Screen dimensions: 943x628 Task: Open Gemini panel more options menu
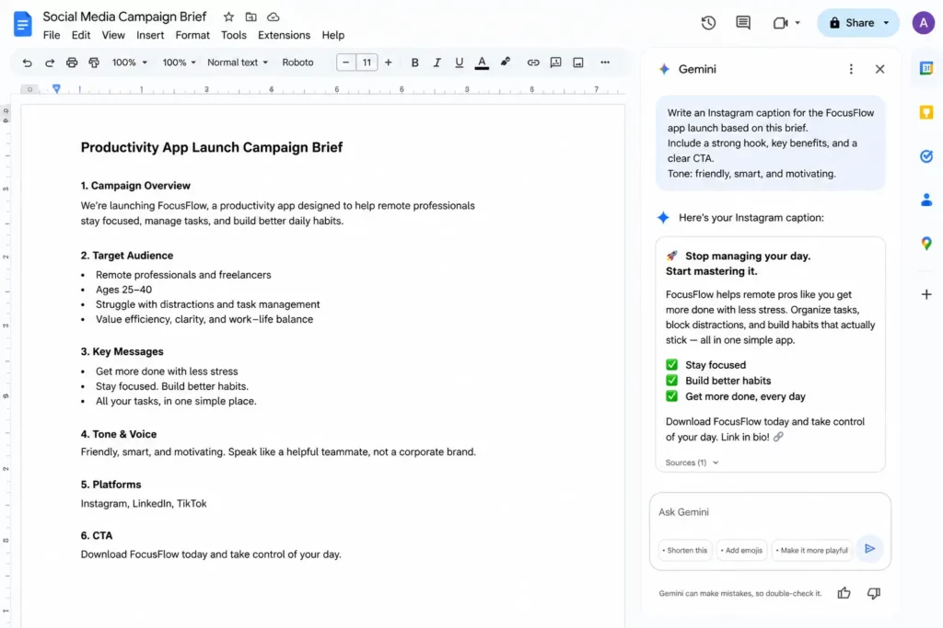pos(850,69)
